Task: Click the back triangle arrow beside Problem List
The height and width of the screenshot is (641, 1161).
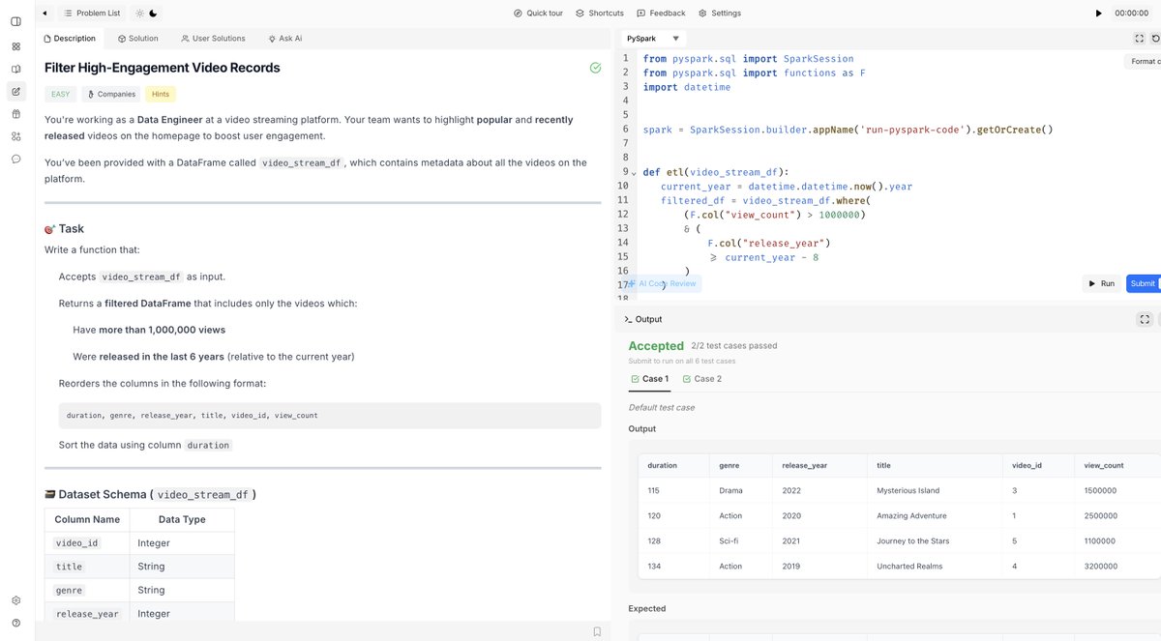Action: point(45,14)
